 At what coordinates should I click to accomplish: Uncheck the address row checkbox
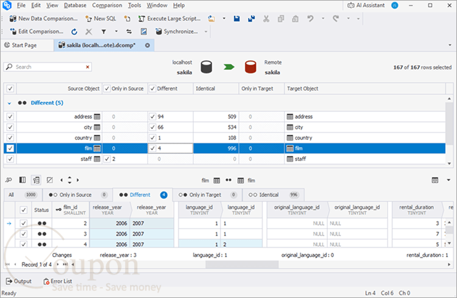coord(10,117)
